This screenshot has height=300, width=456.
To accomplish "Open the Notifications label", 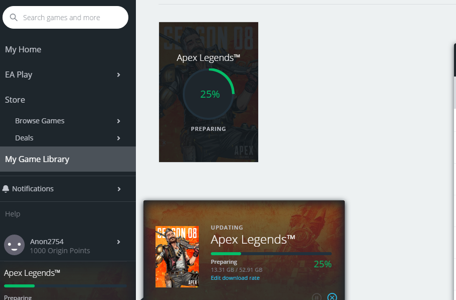I will (33, 189).
